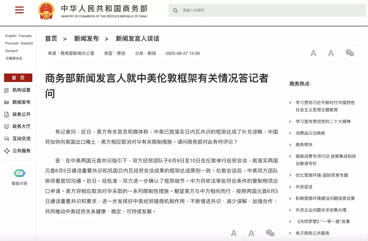This screenshot has width=368, height=241.
Task: Open 新闻发布 in the sidebar
Action: pos(21,102)
